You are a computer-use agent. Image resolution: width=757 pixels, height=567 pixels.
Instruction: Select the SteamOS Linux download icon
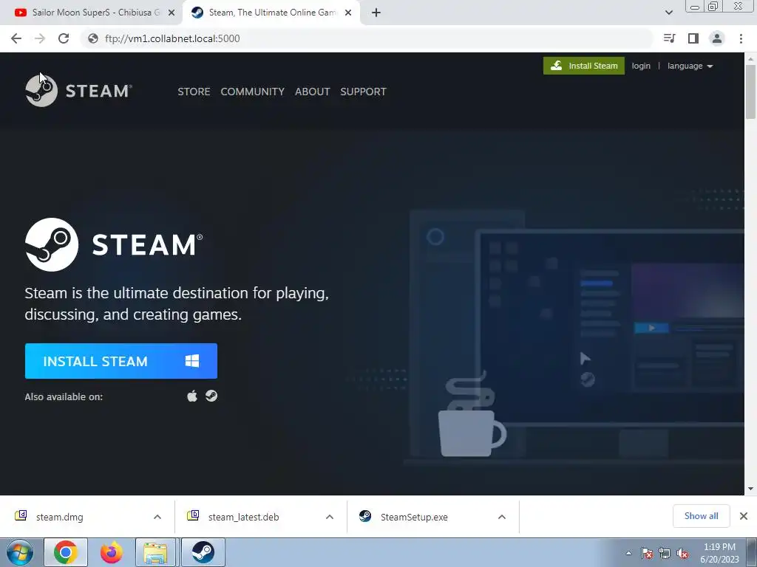[x=211, y=396]
